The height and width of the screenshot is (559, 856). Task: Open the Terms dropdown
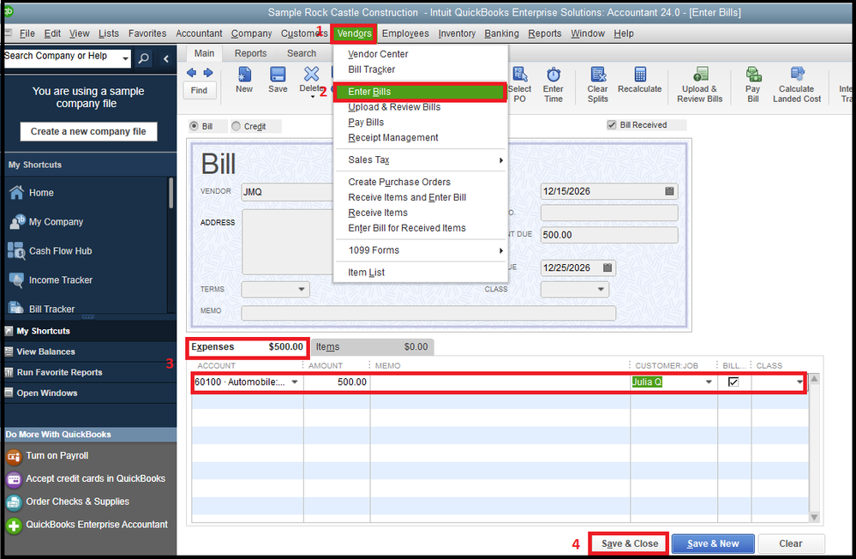click(302, 289)
